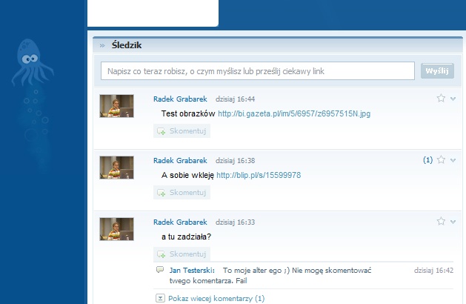
Task: Comment on the a tu zadziała post
Action: coord(182,254)
